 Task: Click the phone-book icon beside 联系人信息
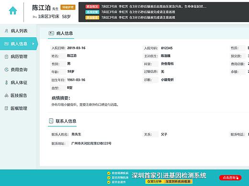pos(51,121)
